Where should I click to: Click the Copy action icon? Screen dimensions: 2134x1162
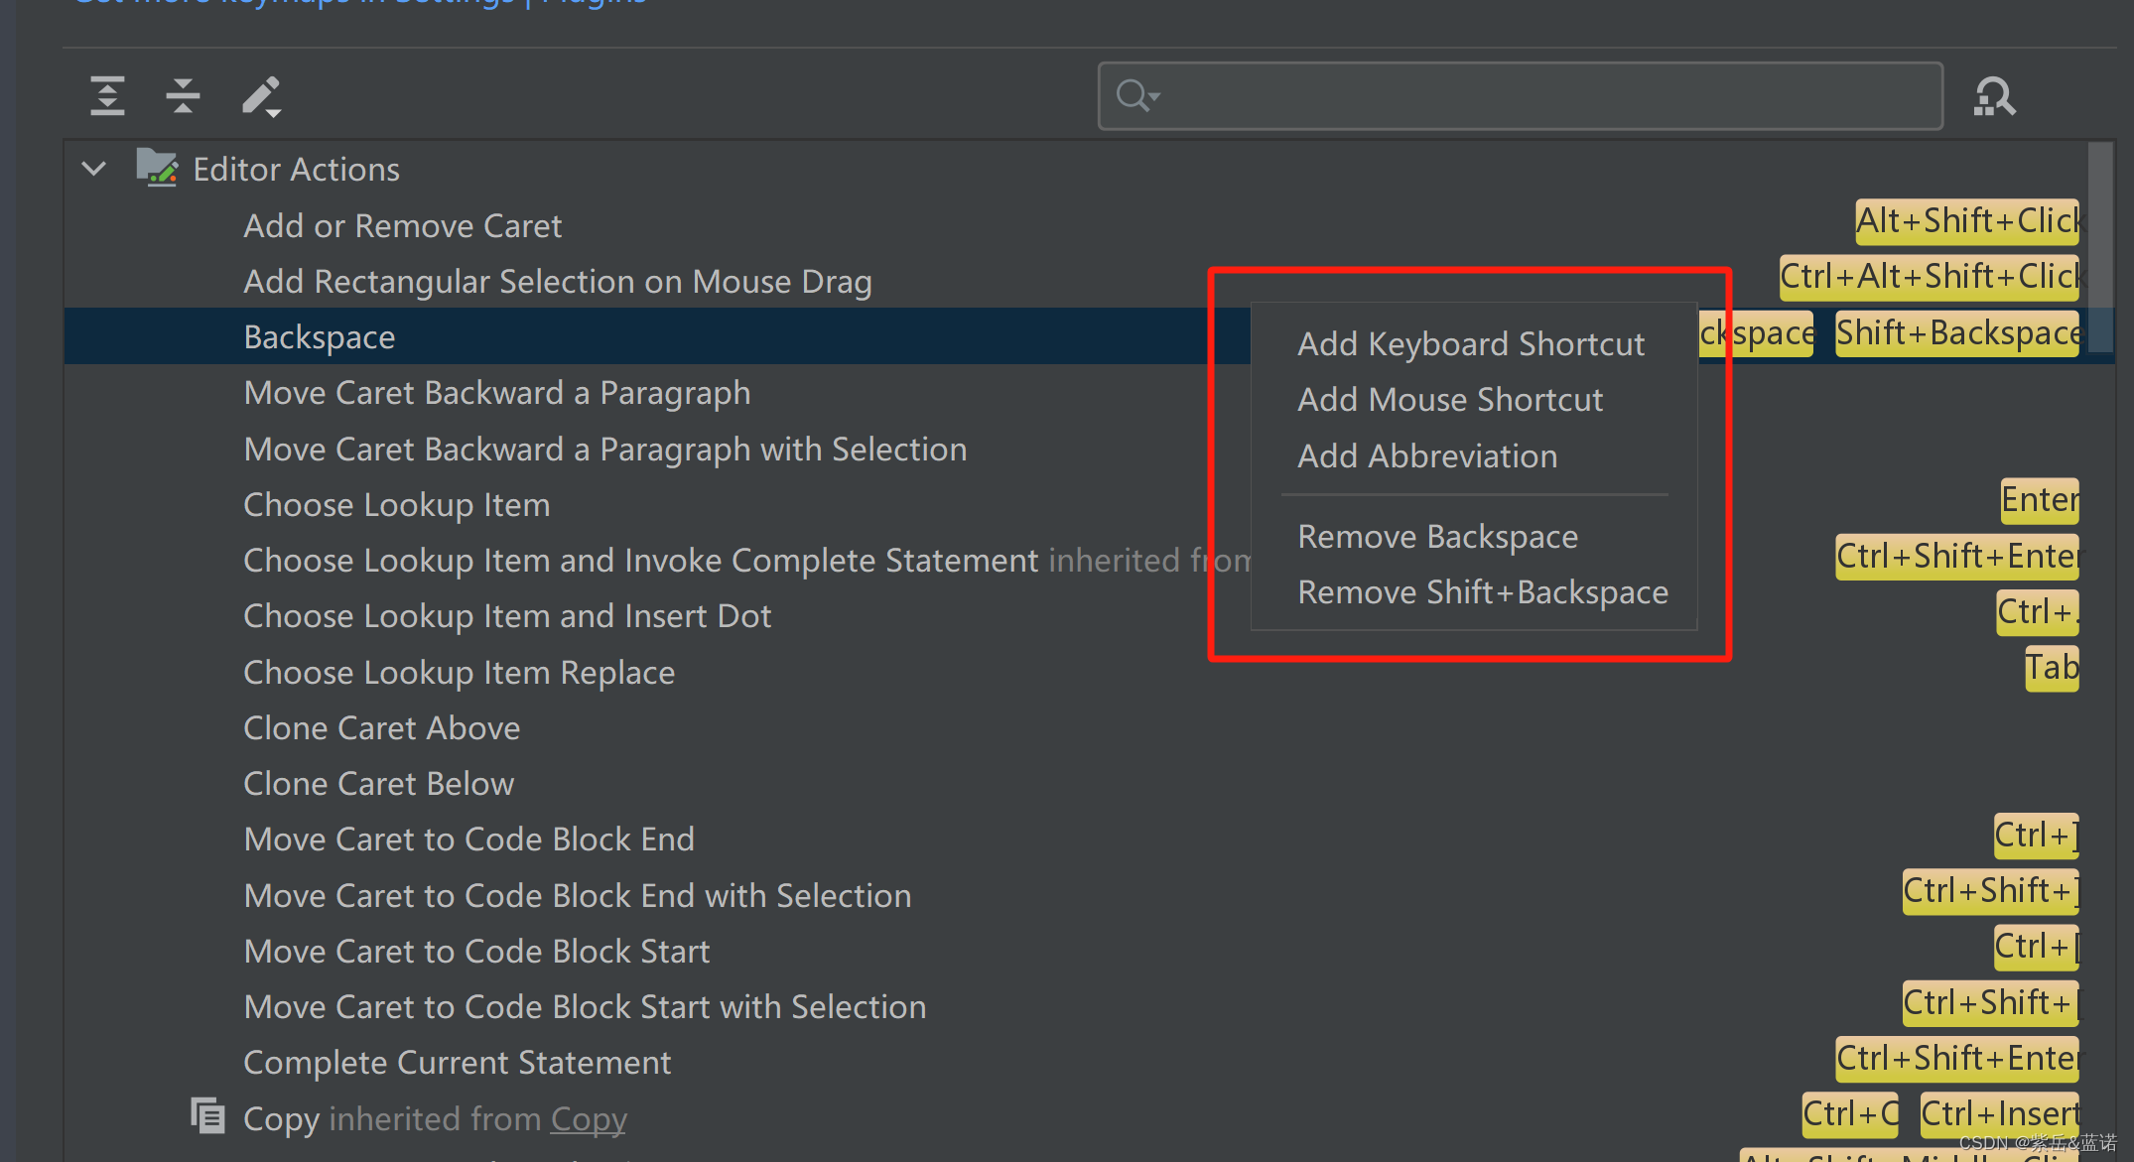[x=208, y=1116]
